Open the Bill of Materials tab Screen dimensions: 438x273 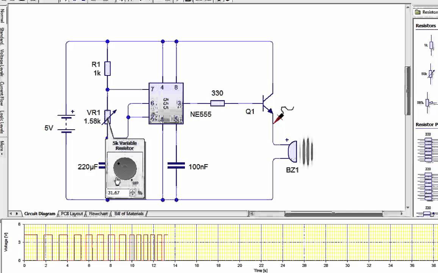[129, 214]
